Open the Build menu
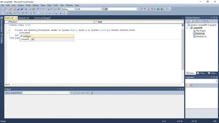This screenshot has width=219, height=123. coord(28,5)
